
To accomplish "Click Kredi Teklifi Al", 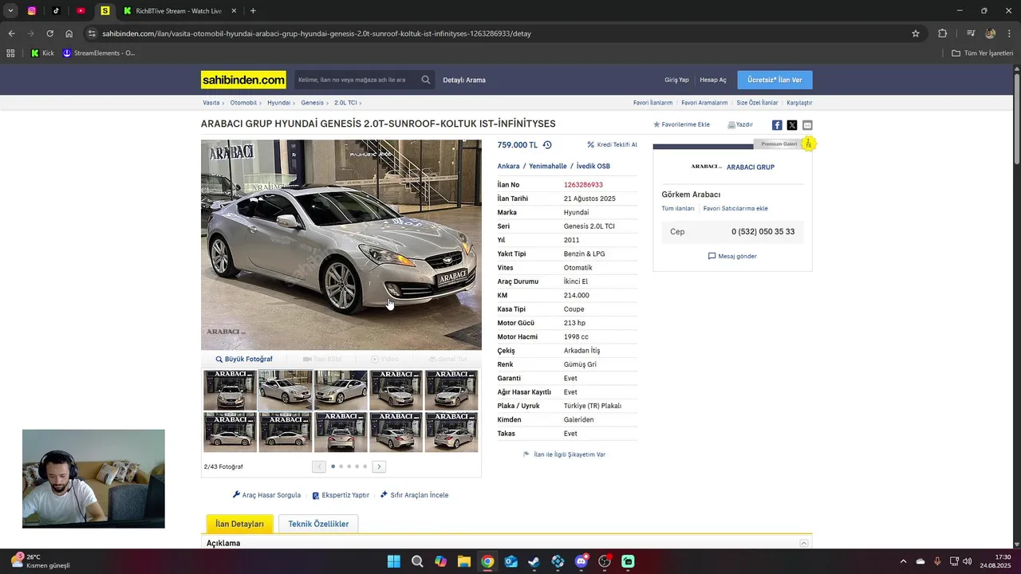I will point(613,145).
